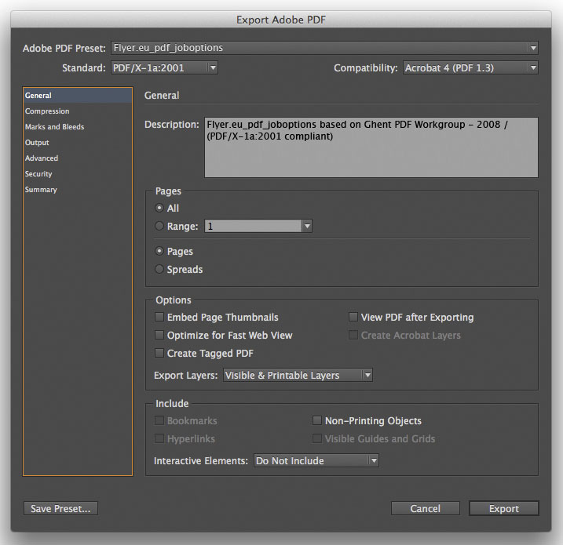The image size is (563, 545).
Task: Switch to the Output category
Action: [x=78, y=143]
